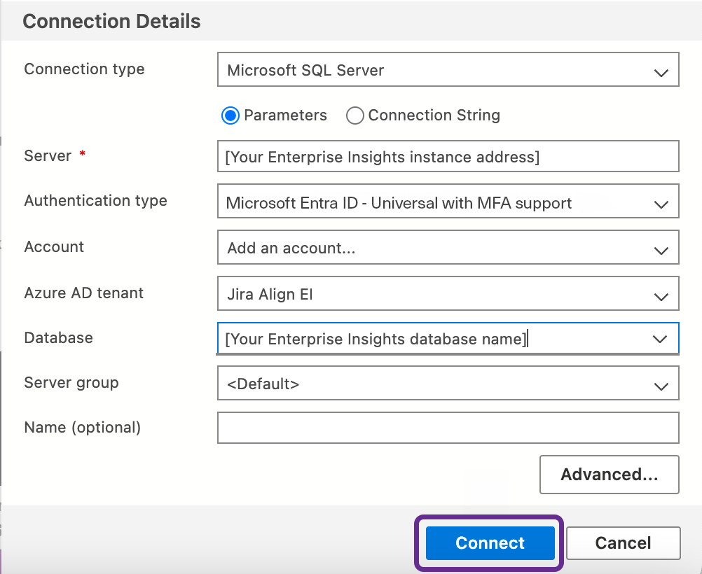The height and width of the screenshot is (574, 702).
Task: Open the Microsoft SQL Server connection type list
Action: coord(448,69)
